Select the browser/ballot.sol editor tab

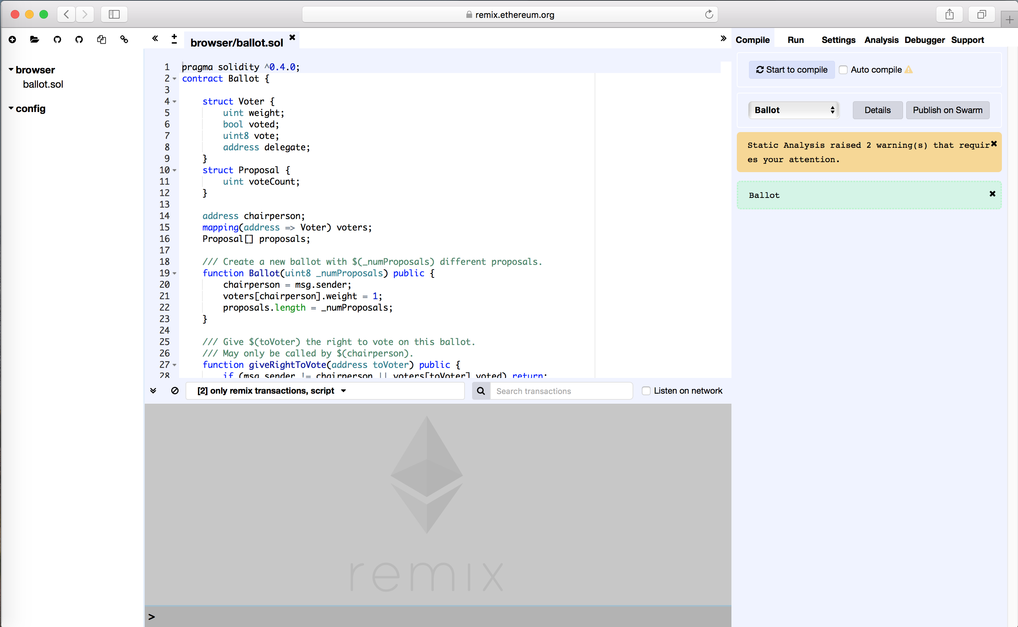[236, 42]
